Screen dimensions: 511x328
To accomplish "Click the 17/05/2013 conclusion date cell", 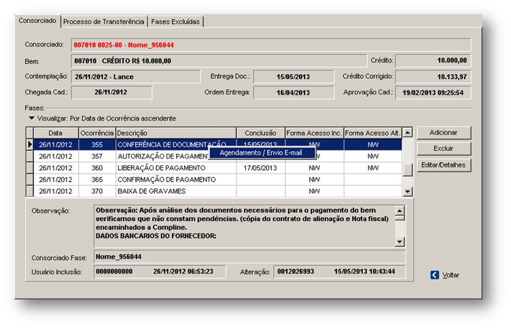I will click(260, 168).
